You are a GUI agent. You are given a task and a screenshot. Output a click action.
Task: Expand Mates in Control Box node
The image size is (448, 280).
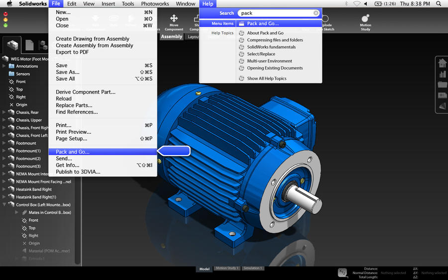(16, 212)
